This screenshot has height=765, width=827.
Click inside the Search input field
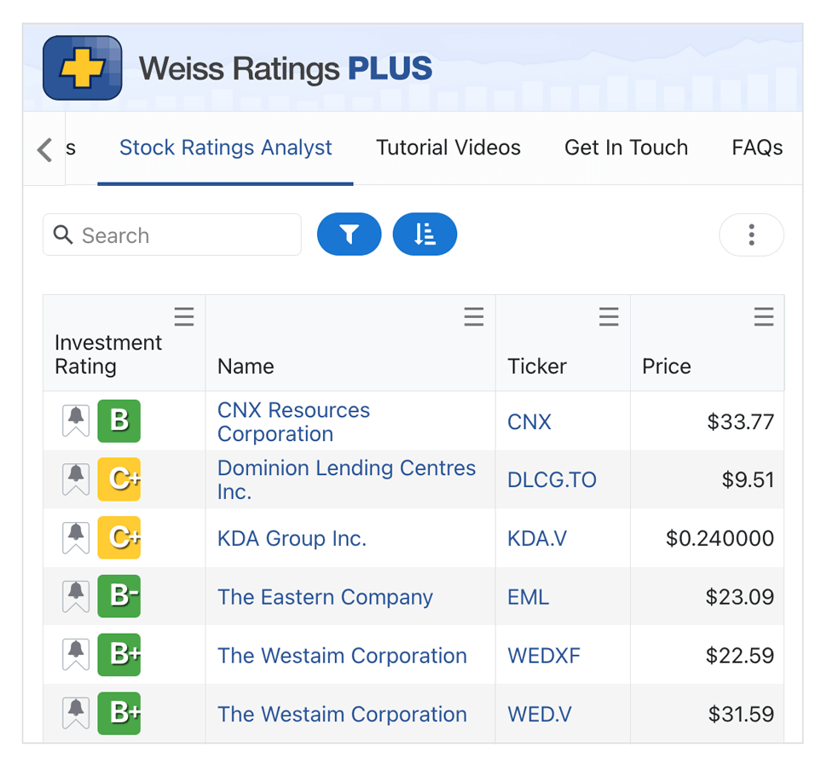[x=171, y=235]
